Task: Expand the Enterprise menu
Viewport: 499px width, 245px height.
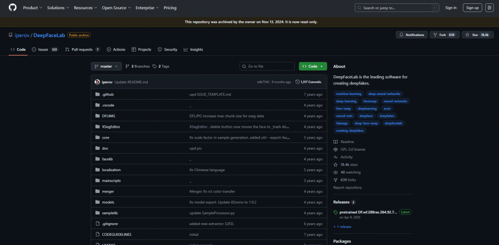Action: [x=147, y=8]
